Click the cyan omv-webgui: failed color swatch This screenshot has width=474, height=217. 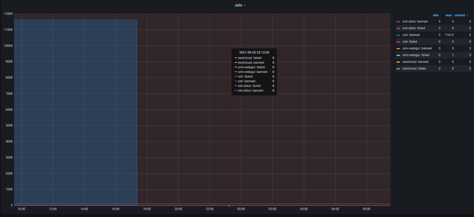tap(398, 55)
